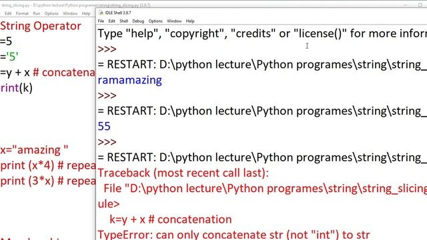
Task: Open the File menu in IDLE Shell
Action: (101, 21)
